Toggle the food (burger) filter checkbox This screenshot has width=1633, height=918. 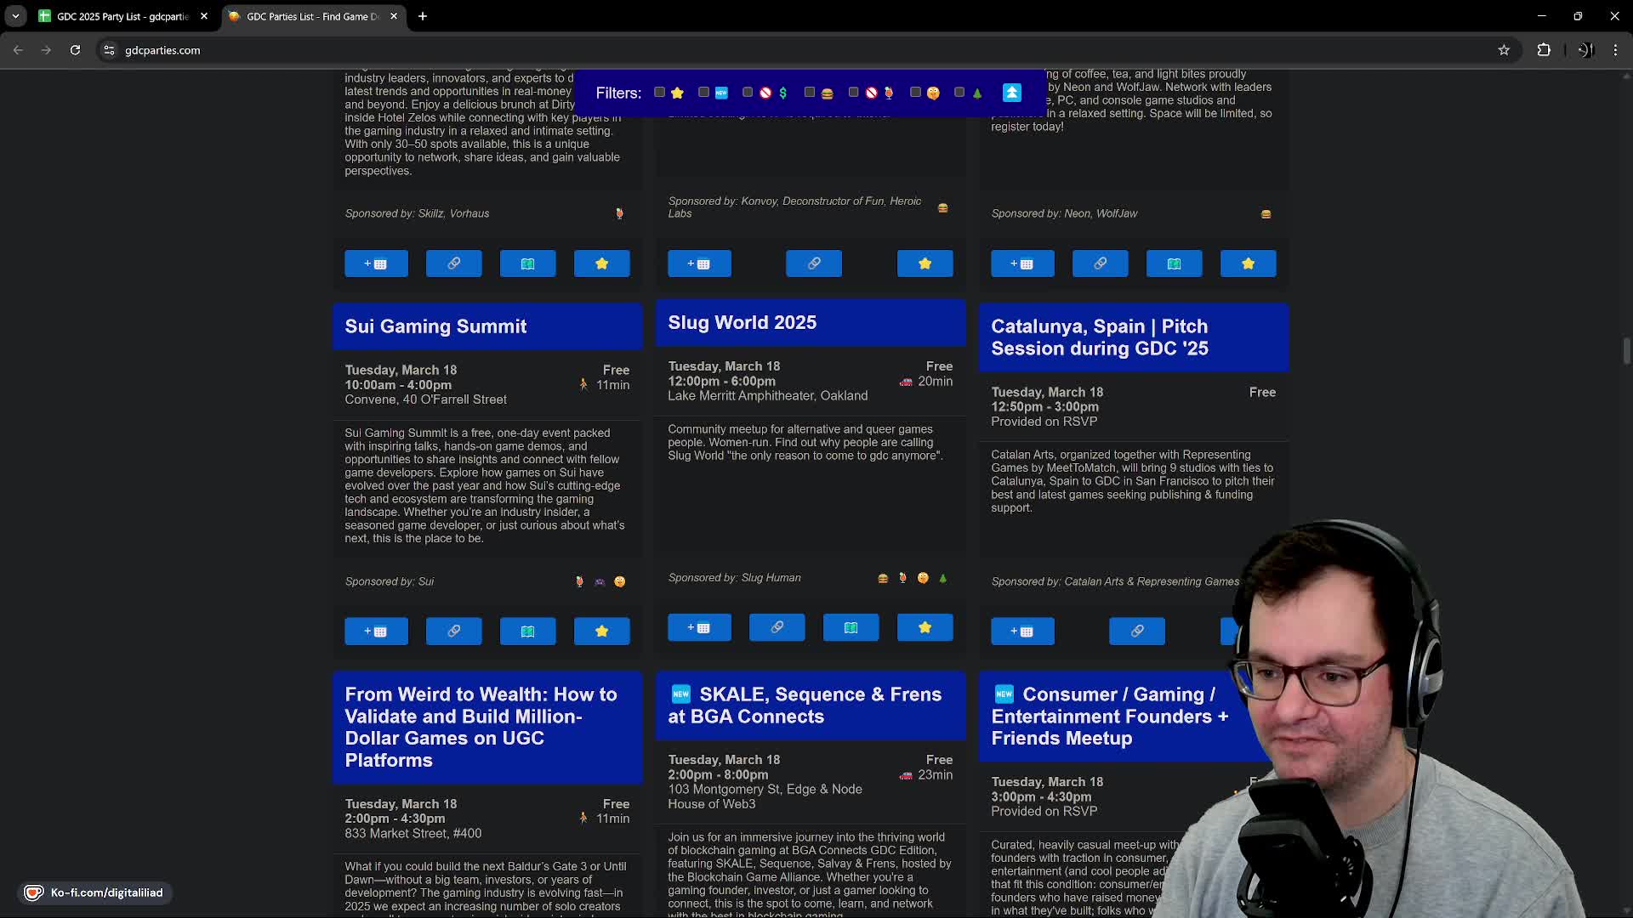[810, 92]
